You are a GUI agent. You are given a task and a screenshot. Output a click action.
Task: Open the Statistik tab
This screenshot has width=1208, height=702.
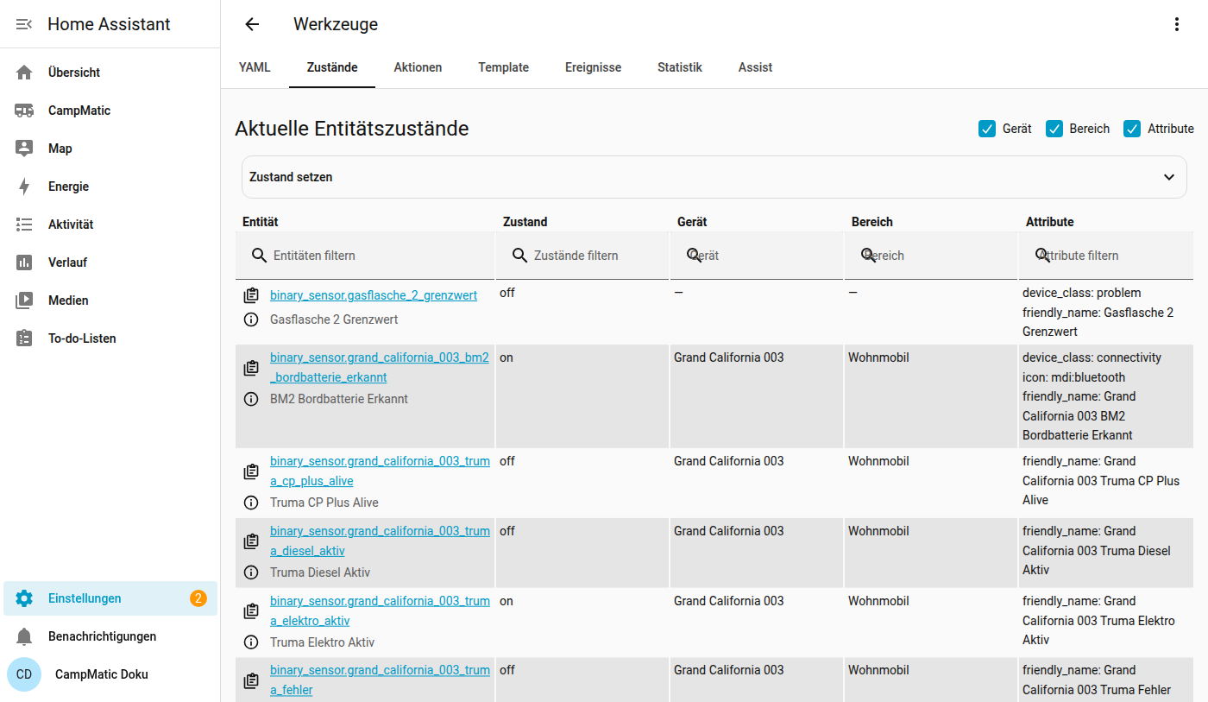[680, 67]
